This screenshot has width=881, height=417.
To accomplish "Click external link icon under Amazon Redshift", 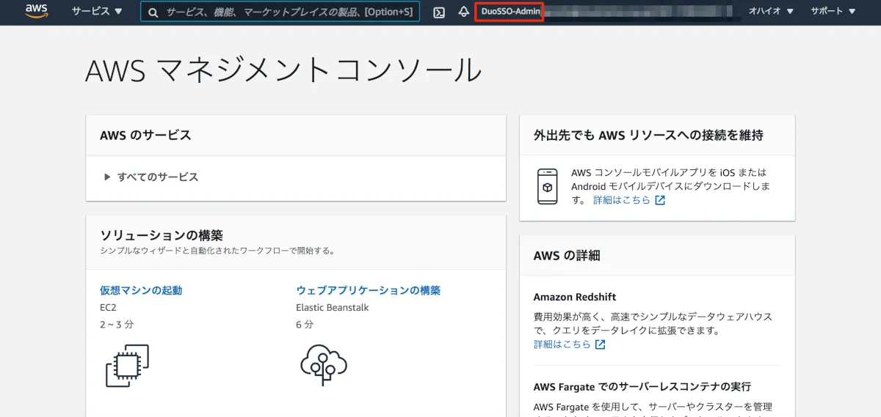I will [601, 344].
